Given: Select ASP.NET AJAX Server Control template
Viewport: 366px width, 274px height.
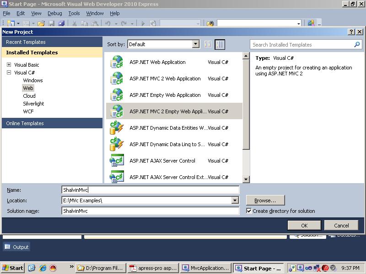Looking at the screenshot, I should tap(174, 161).
